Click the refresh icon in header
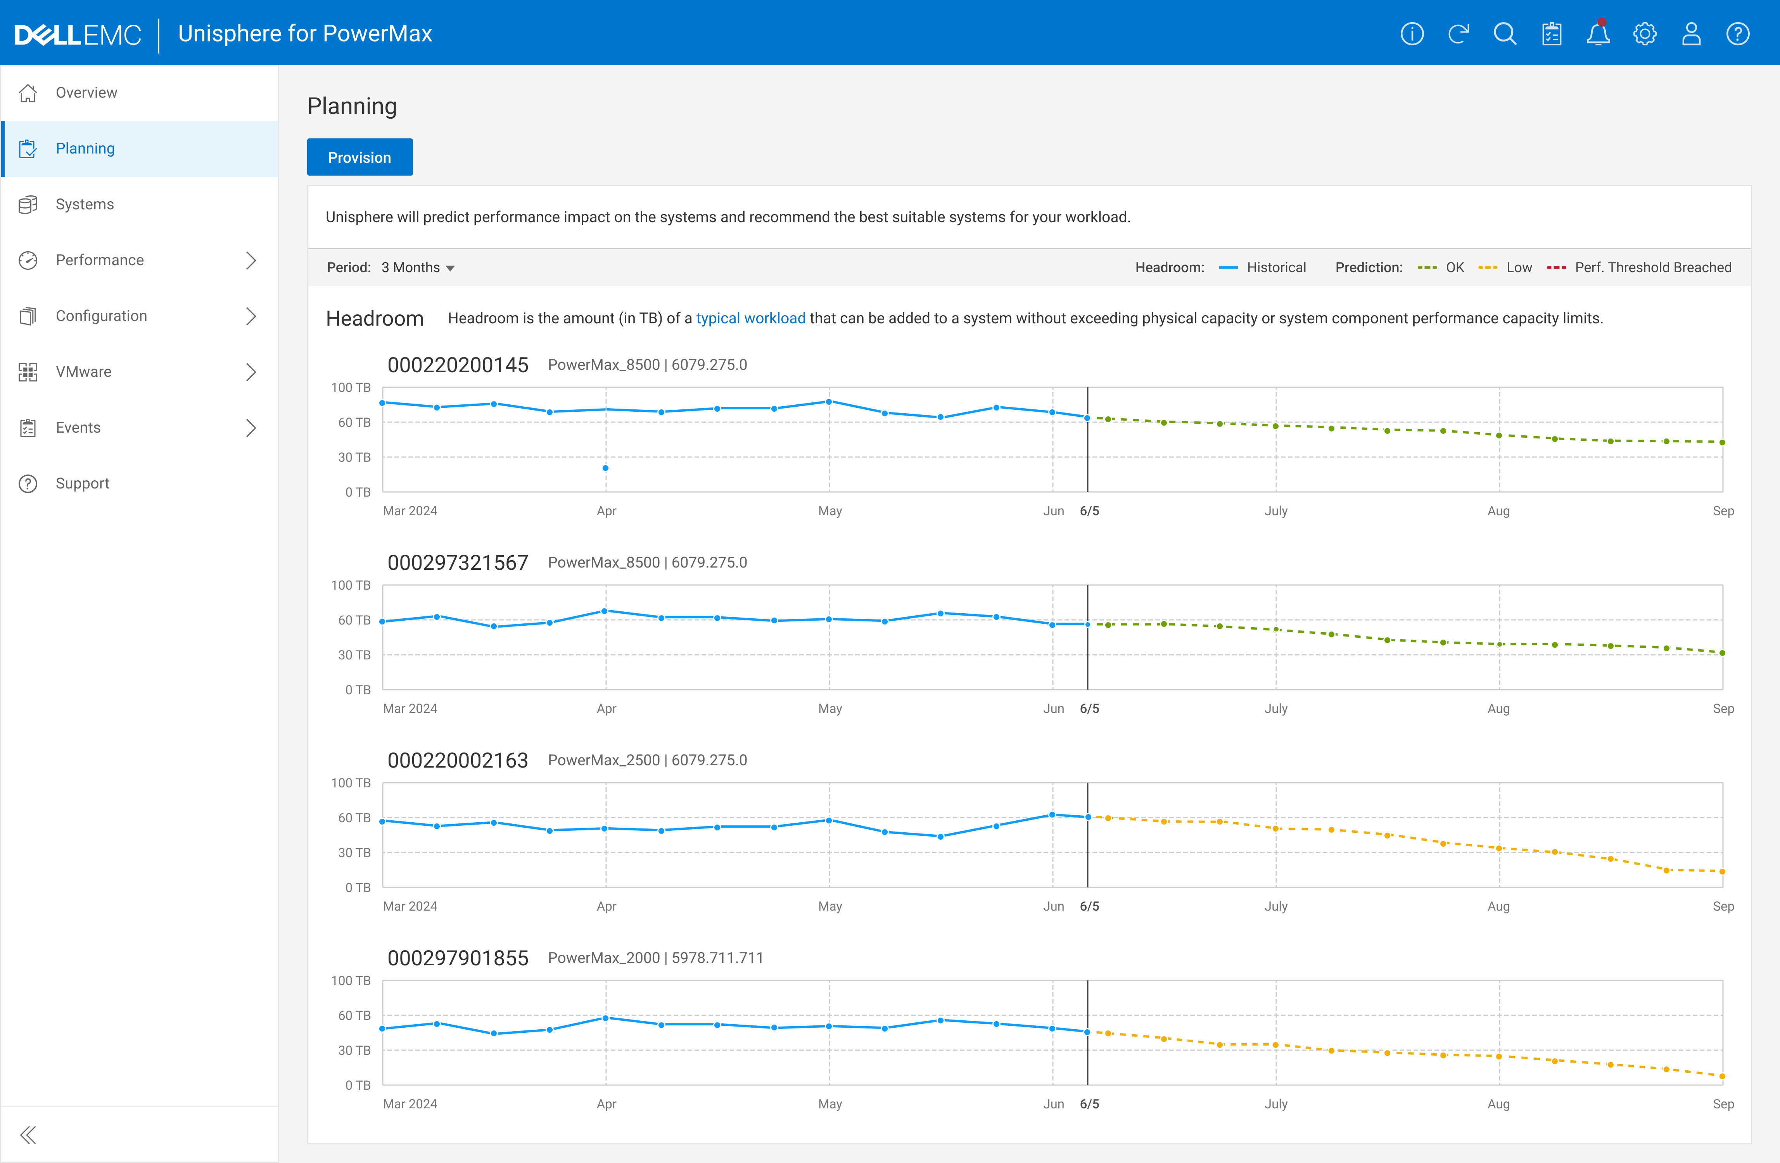 pos(1459,34)
